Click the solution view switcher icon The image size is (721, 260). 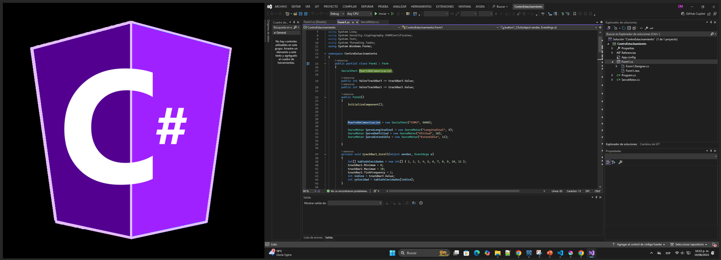(608, 28)
